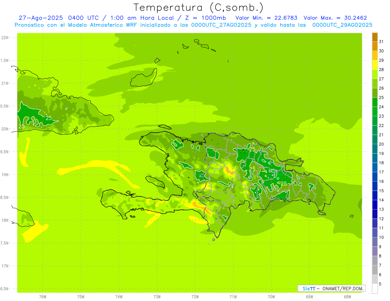This screenshot has height=301, width=390.
Task: Click the colorbar label 14
Action: pos(381,200)
